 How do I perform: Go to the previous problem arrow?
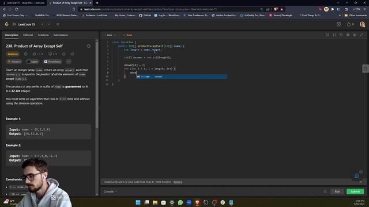[x=42, y=24]
